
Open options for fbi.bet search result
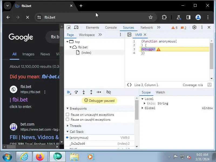click(x=45, y=92)
